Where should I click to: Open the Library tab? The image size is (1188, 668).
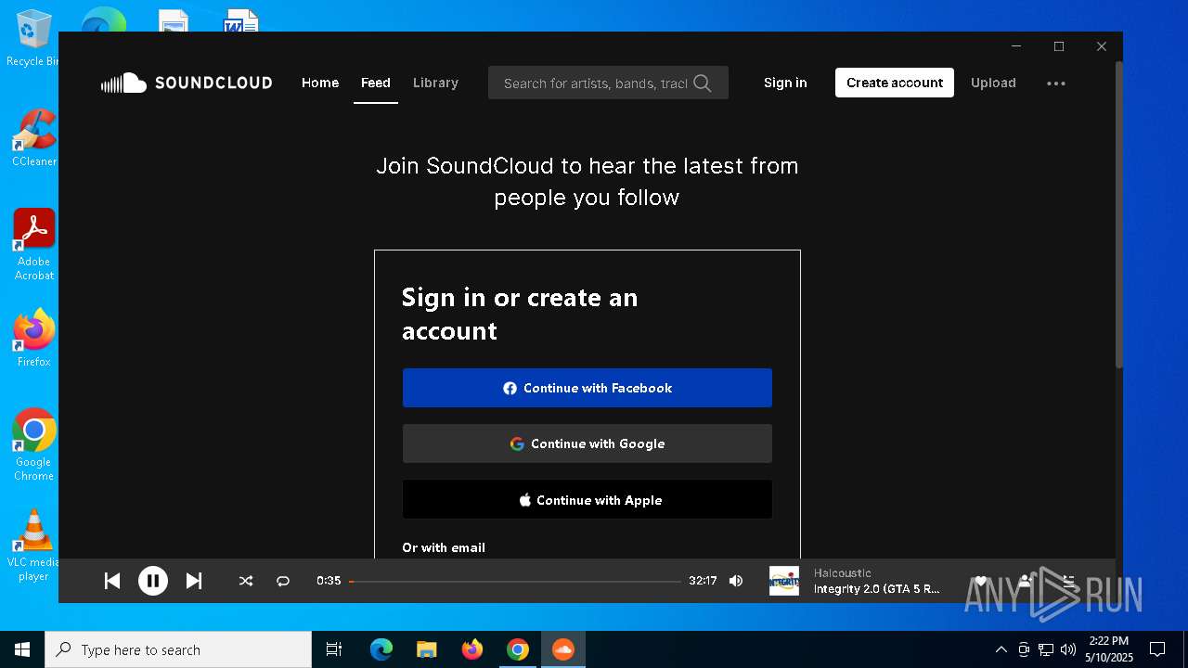pyautogui.click(x=435, y=83)
